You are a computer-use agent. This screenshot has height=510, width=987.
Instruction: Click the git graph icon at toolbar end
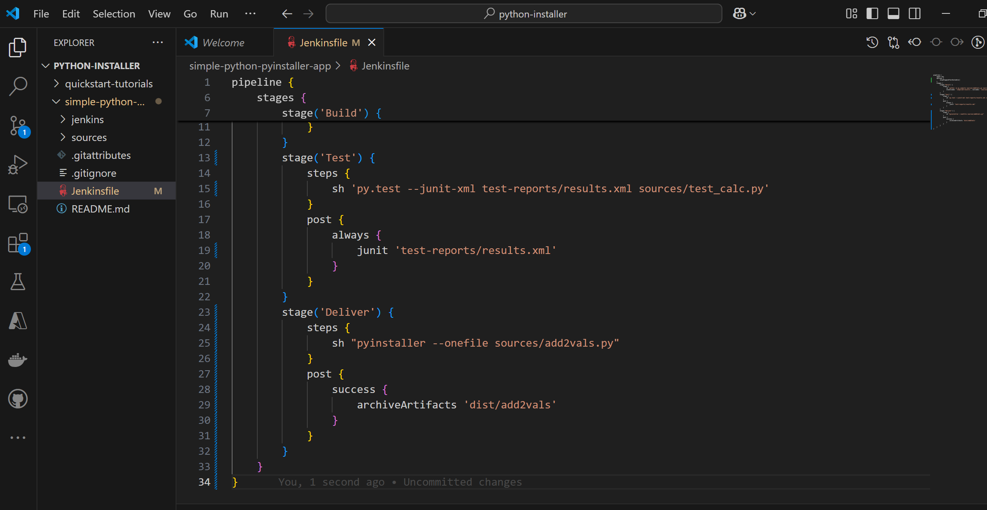point(978,42)
